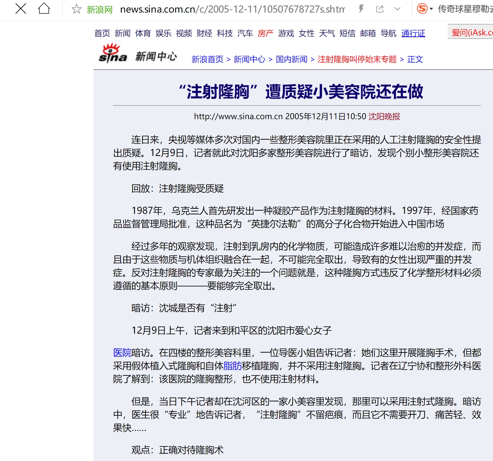Stop loading with the X button
The image size is (493, 461).
tap(21, 9)
